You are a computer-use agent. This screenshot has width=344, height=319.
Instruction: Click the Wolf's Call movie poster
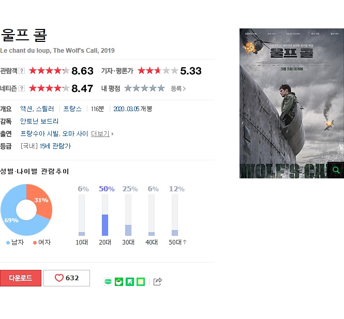(292, 103)
